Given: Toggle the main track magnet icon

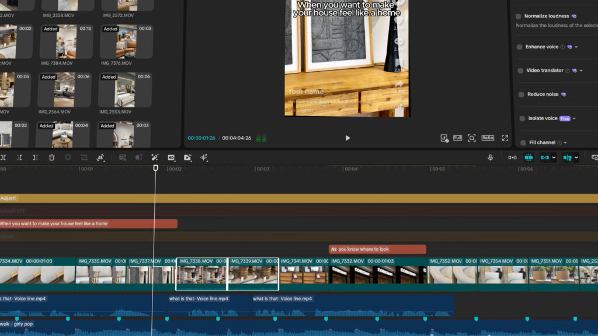Looking at the screenshot, I should coord(512,157).
